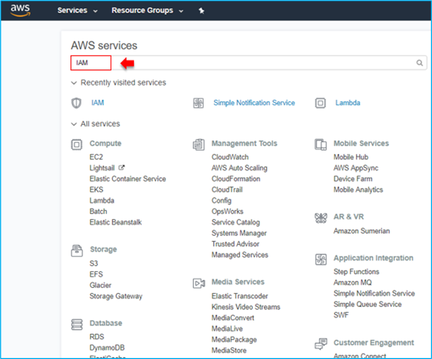Open CloudTrail
The image size is (432, 359).
coord(227,190)
